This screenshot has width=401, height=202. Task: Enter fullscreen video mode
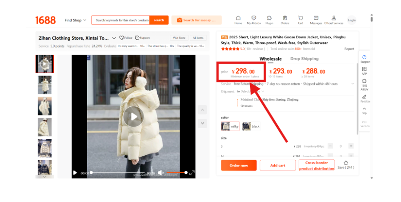pos(192,173)
